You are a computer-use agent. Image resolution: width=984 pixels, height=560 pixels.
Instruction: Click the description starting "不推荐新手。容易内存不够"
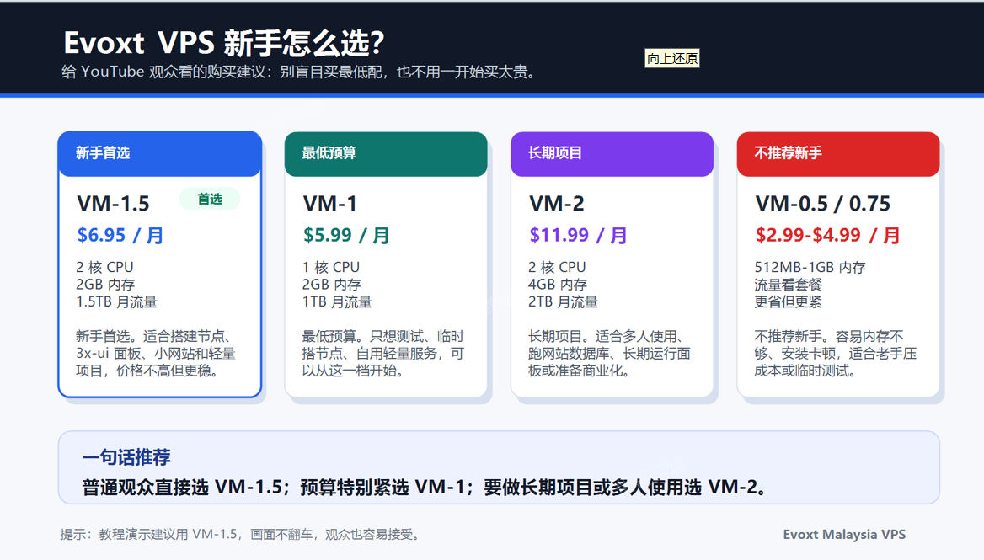coord(835,354)
